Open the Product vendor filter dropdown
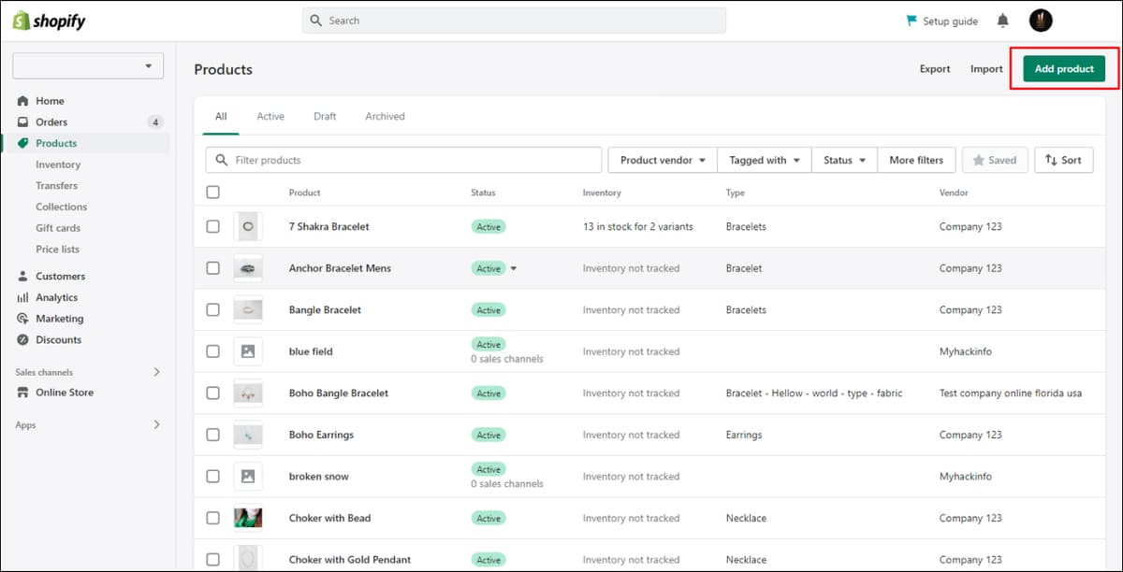This screenshot has height=572, width=1123. click(x=663, y=160)
